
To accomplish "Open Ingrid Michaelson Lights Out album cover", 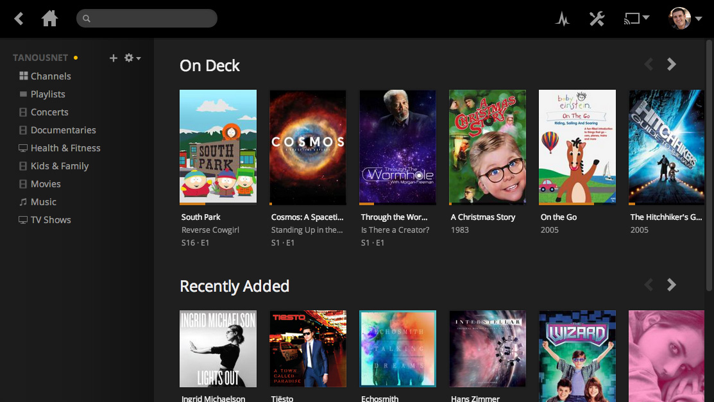I will coord(218,349).
